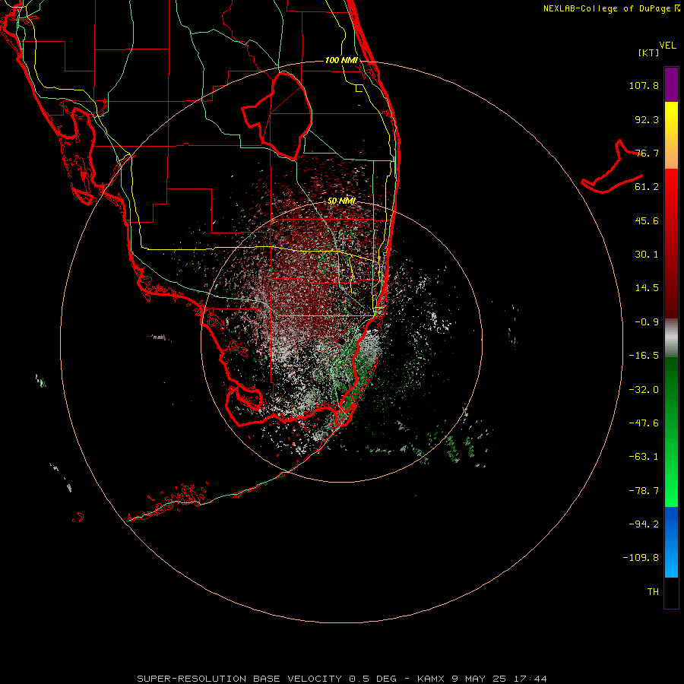Click the 76.7 velocity scale value
Screen dimensions: 684x684
pyautogui.click(x=647, y=153)
